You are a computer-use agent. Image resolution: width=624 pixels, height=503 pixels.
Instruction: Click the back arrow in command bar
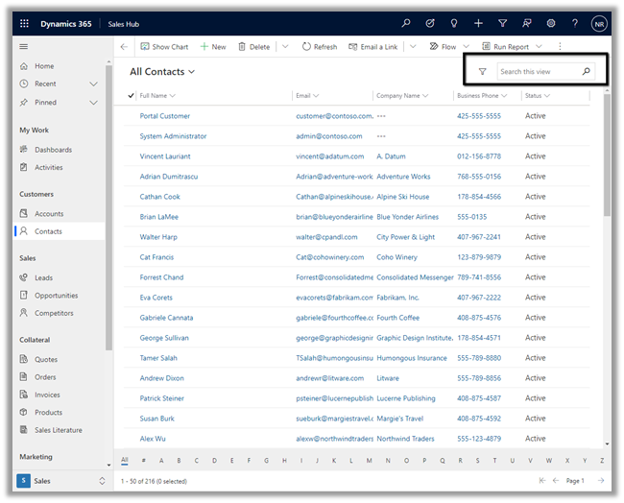coord(123,46)
